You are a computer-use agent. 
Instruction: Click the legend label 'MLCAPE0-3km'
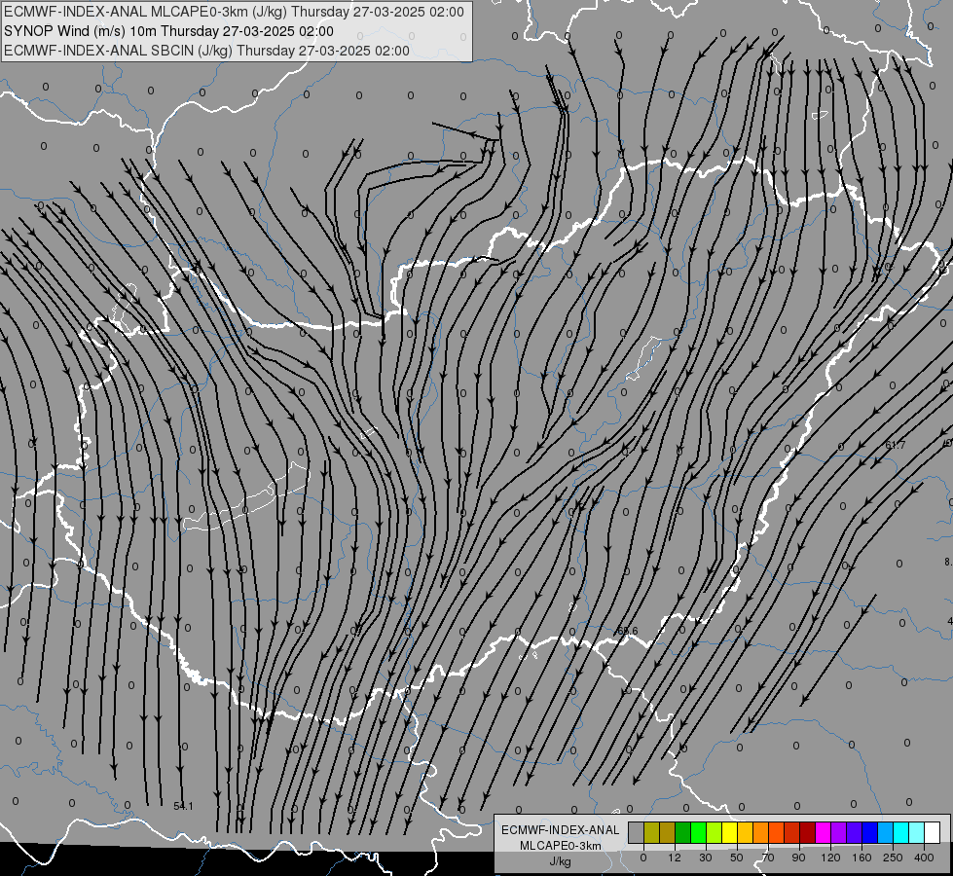[561, 846]
